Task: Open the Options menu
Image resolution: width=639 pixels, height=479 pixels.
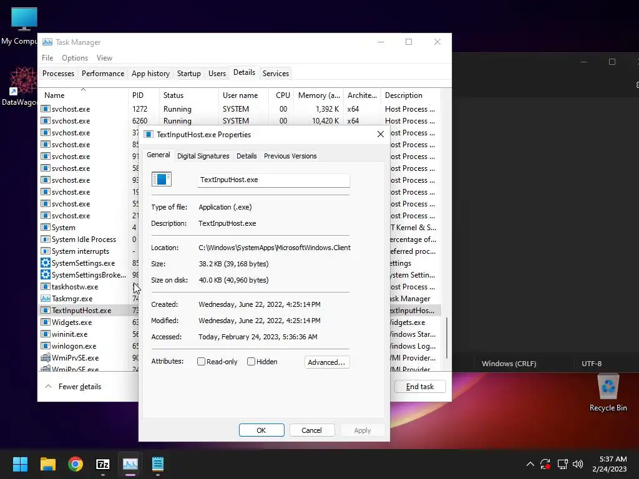Action: (x=75, y=58)
